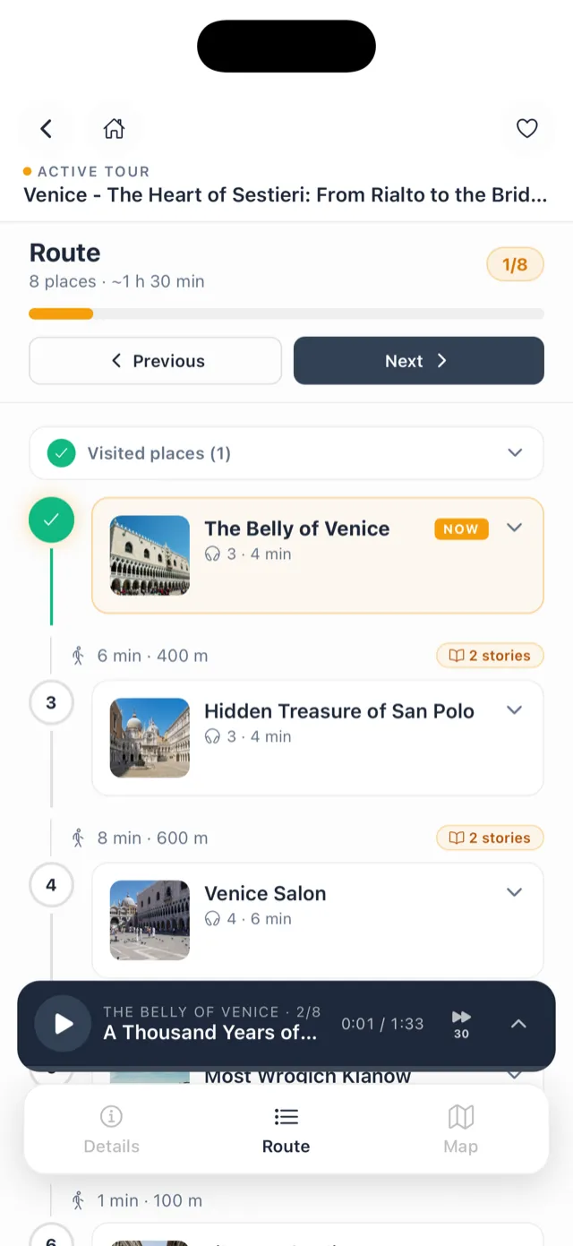
Task: Expand the Venice Salon card chevron
Action: click(514, 892)
